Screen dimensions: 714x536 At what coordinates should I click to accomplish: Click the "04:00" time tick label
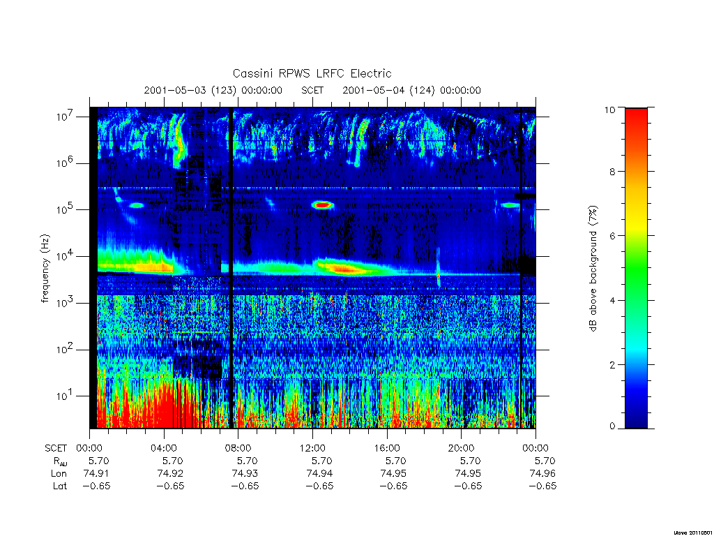click(x=163, y=448)
